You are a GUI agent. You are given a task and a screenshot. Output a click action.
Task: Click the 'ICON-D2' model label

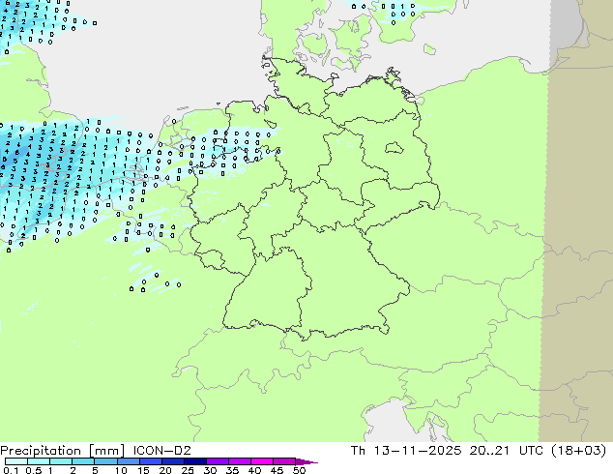point(162,450)
